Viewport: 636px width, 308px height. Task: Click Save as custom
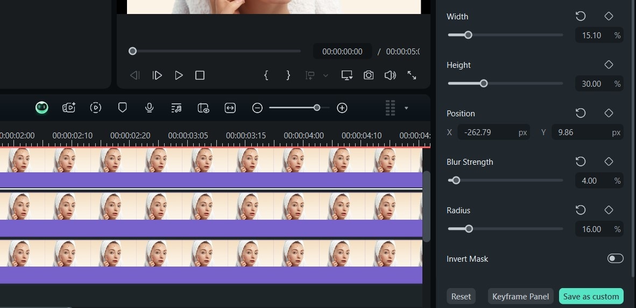pos(591,296)
